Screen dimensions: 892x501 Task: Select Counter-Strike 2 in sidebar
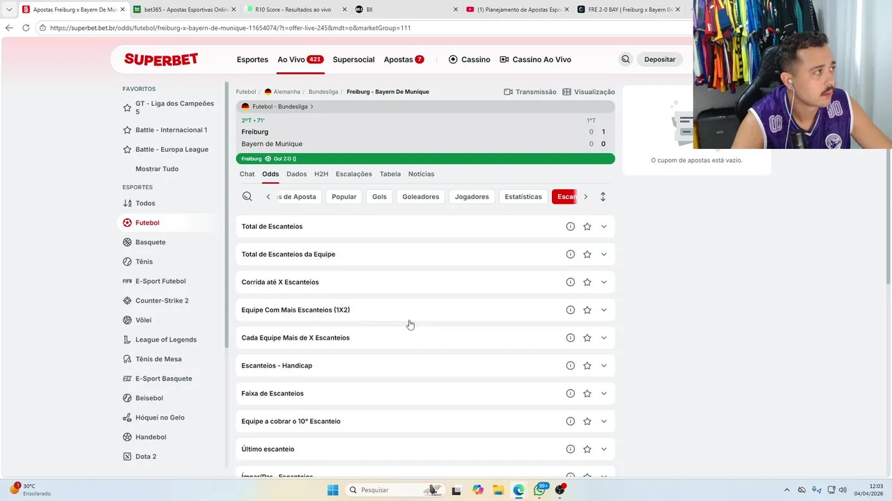click(162, 301)
